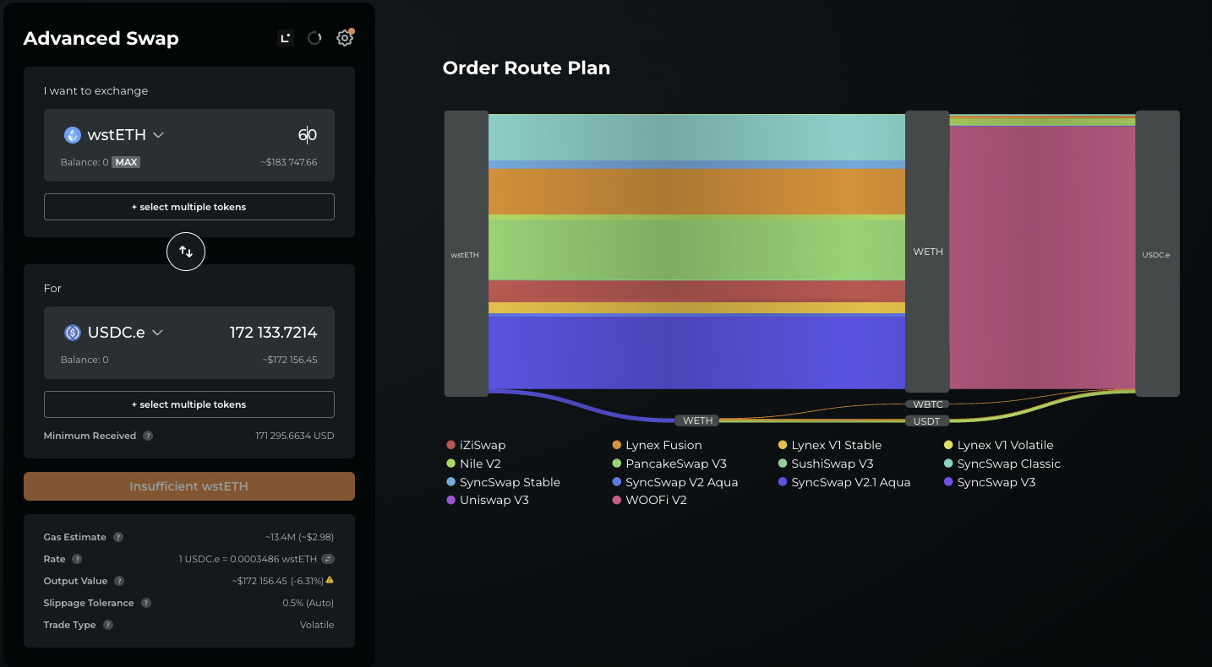This screenshot has height=667, width=1212.
Task: Click the ~$183 747.66 input value
Action: (289, 162)
